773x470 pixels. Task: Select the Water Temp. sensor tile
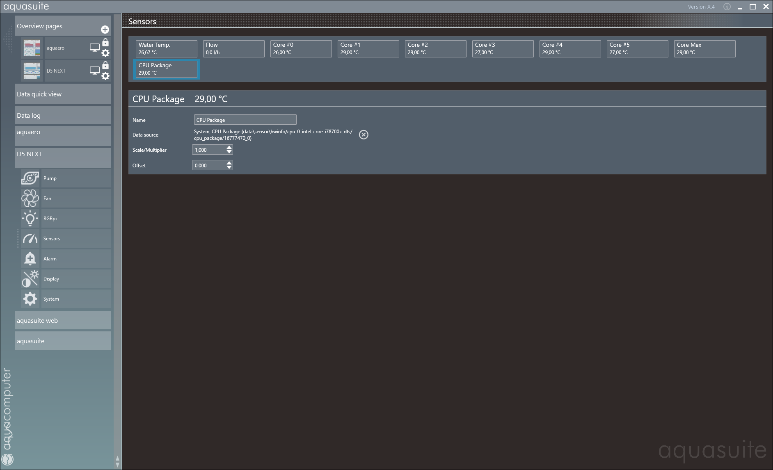tap(166, 48)
